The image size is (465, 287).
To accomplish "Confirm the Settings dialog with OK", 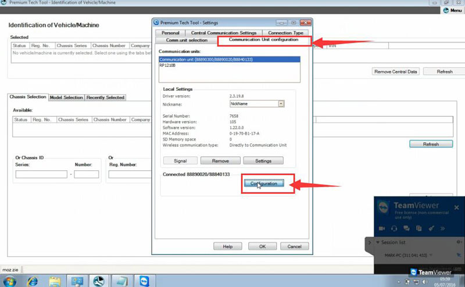I will pyautogui.click(x=262, y=246).
